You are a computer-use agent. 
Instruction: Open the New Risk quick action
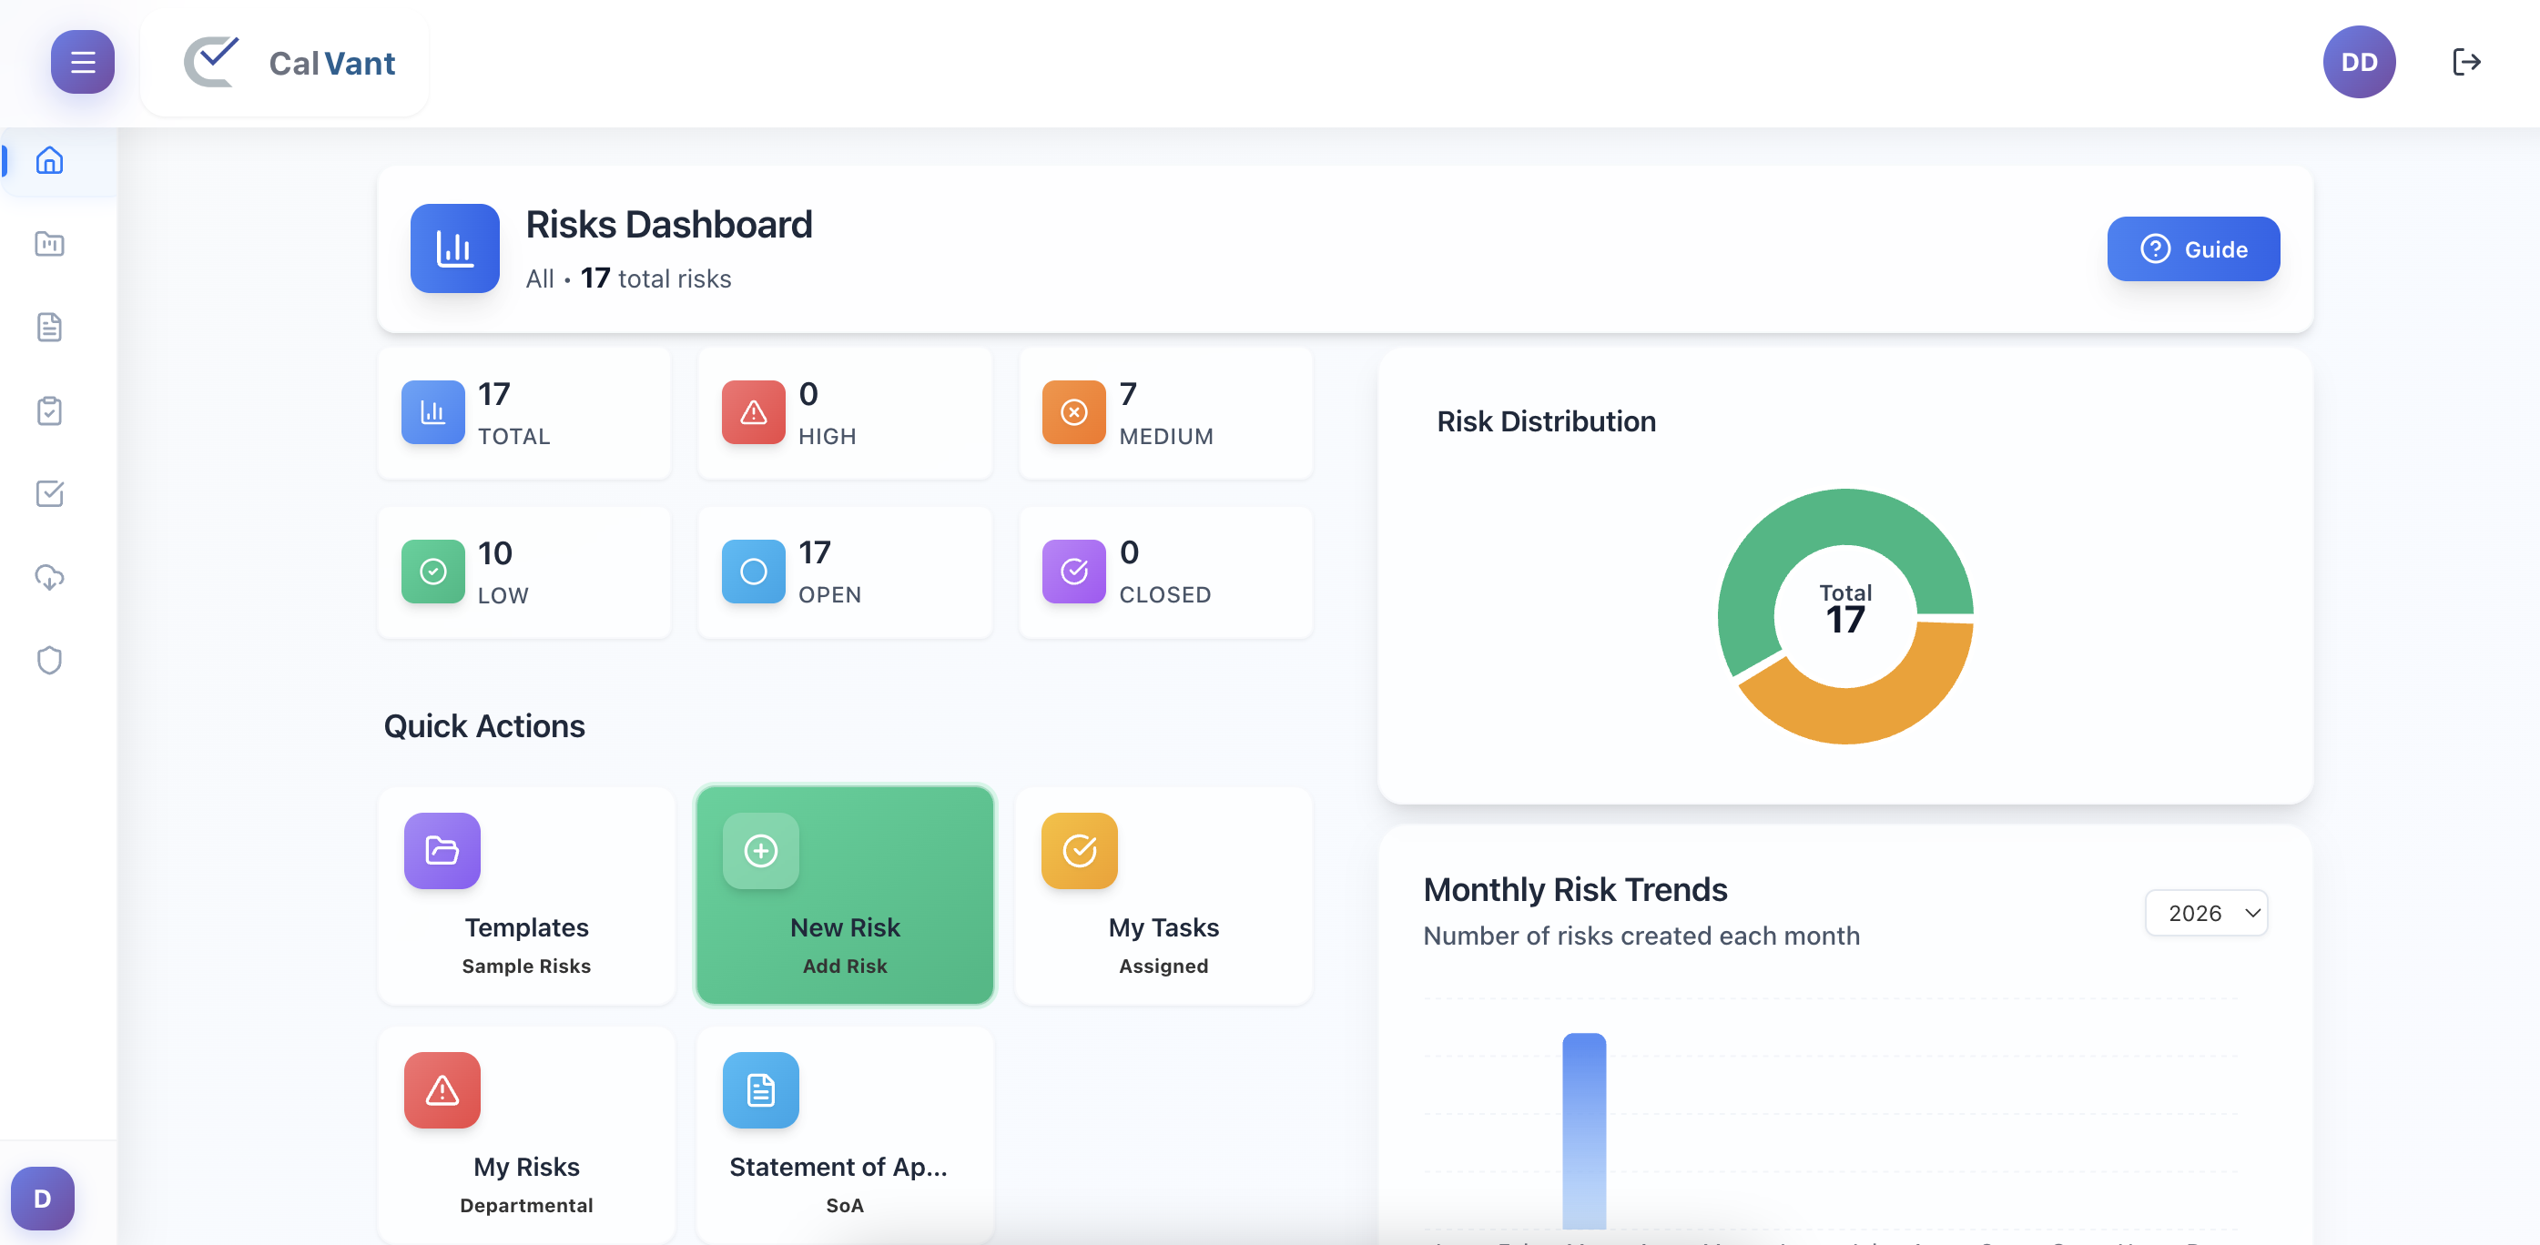[845, 895]
